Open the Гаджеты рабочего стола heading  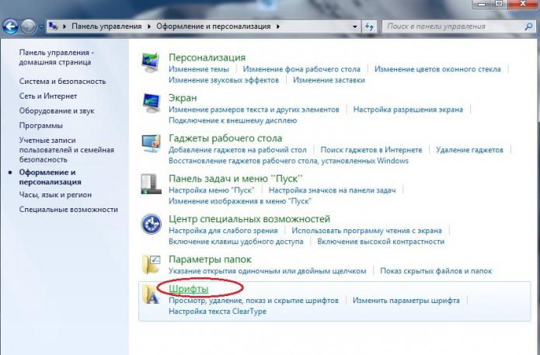click(x=225, y=138)
